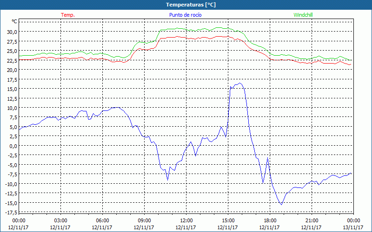The width and height of the screenshot is (372, 232).
Task: Click the 06:00 time axis label
Action: click(x=102, y=221)
